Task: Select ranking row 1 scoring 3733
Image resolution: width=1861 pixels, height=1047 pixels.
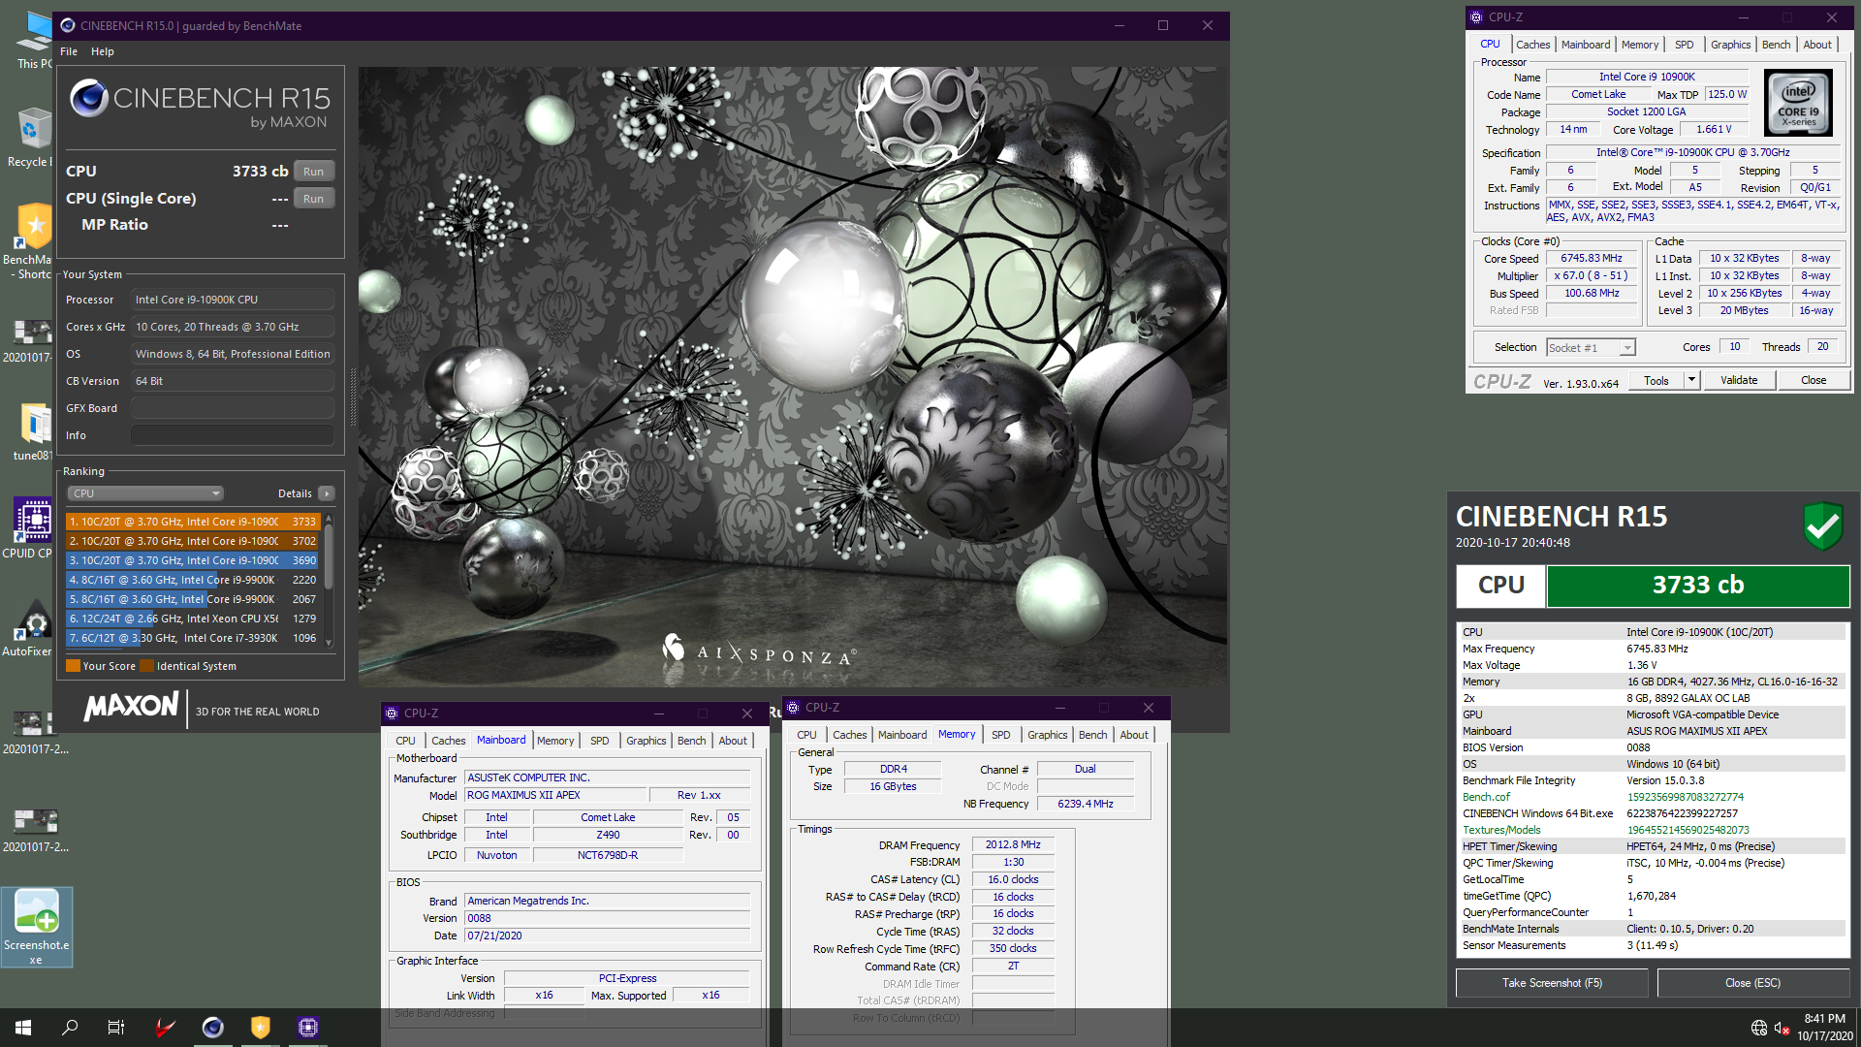Action: click(193, 522)
